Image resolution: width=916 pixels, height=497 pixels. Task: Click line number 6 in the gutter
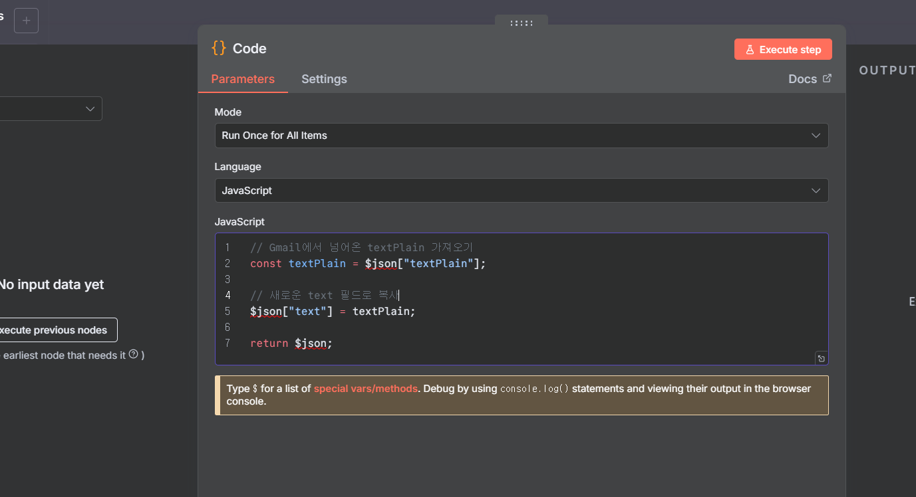[x=228, y=328]
